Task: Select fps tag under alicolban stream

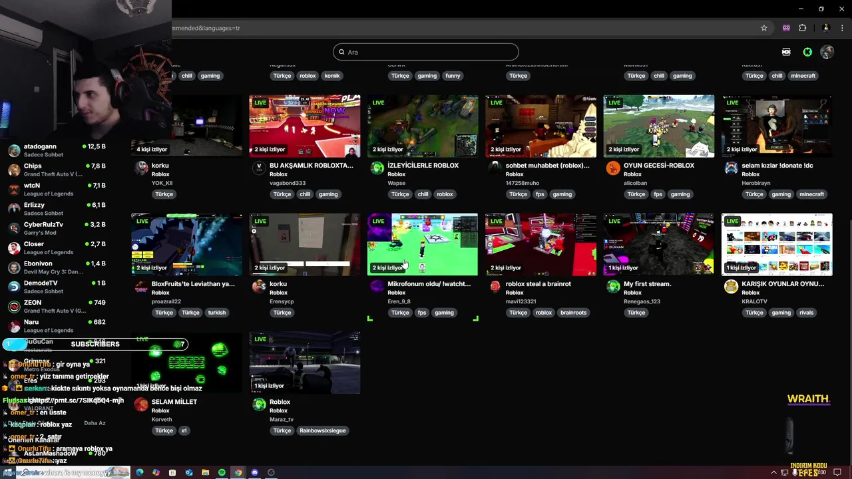Action: 658,194
